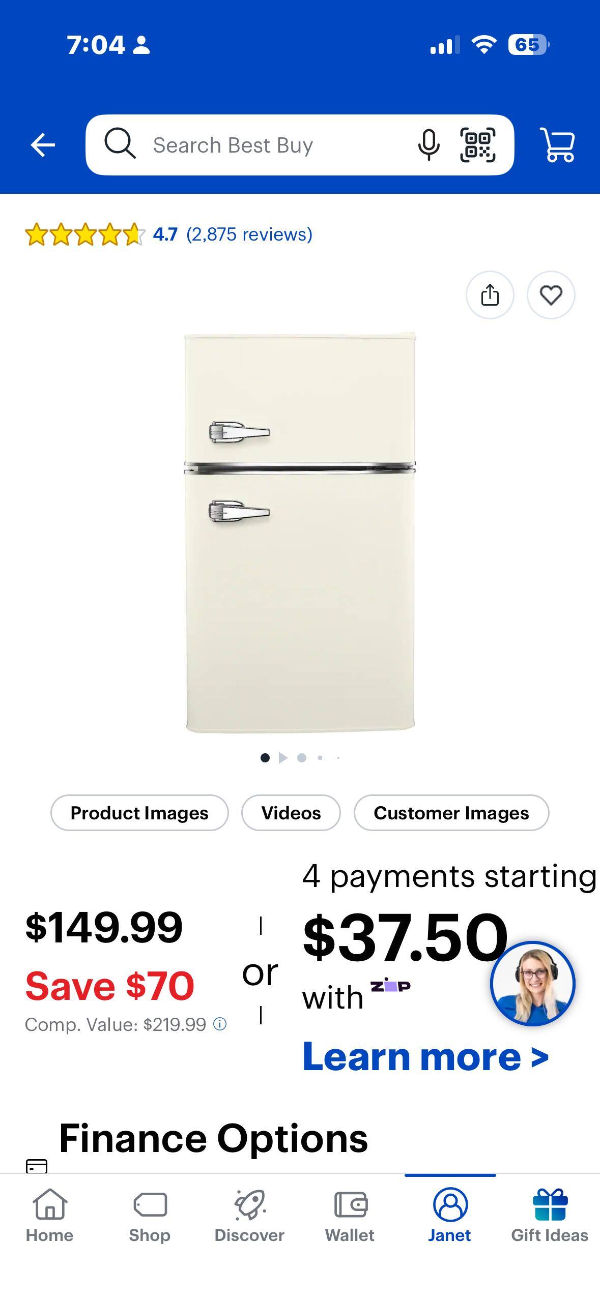The image size is (600, 1300).
Task: Show Comp. Value info tooltip
Action: tap(219, 1024)
